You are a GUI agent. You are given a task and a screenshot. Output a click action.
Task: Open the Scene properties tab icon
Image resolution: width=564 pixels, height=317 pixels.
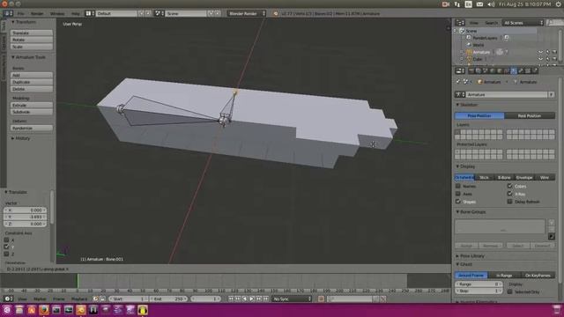pyautogui.click(x=485, y=70)
